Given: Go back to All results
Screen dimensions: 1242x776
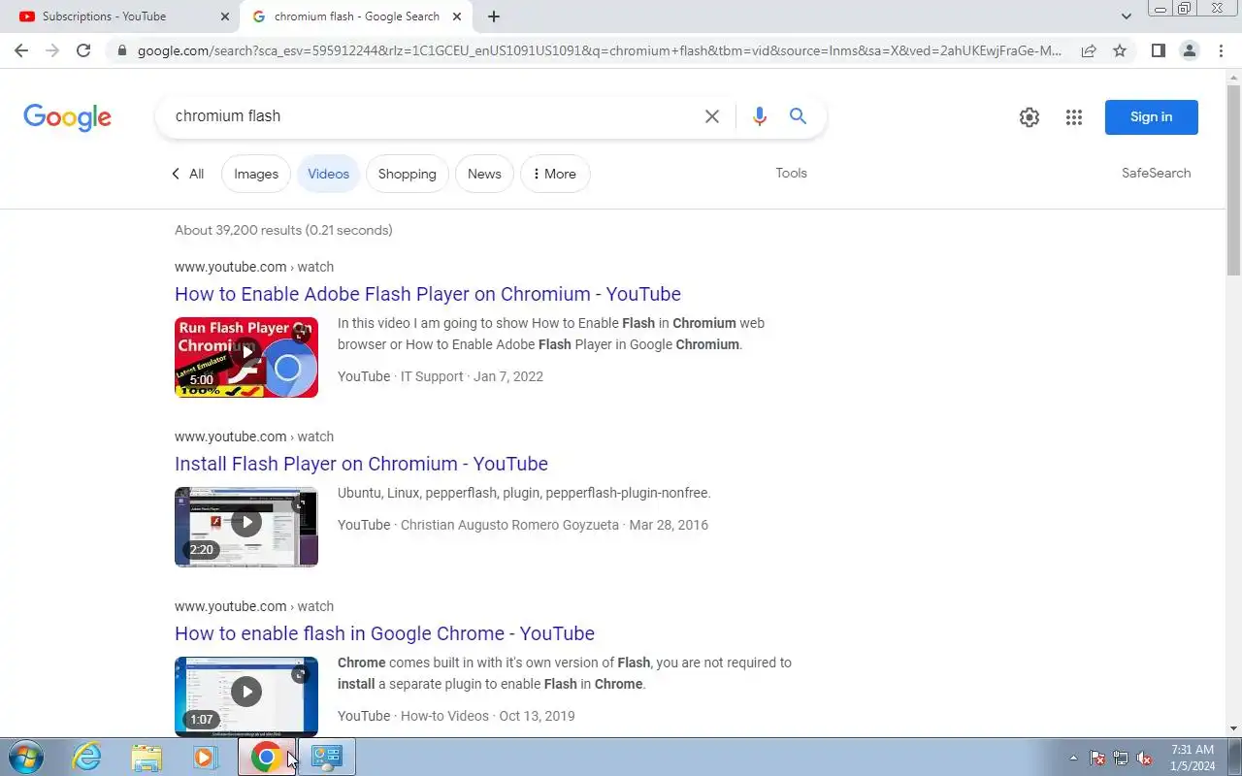Looking at the screenshot, I should point(187,174).
